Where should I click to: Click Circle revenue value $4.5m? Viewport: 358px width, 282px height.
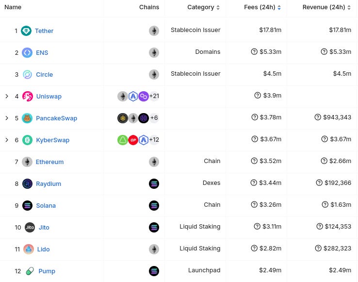click(x=342, y=74)
